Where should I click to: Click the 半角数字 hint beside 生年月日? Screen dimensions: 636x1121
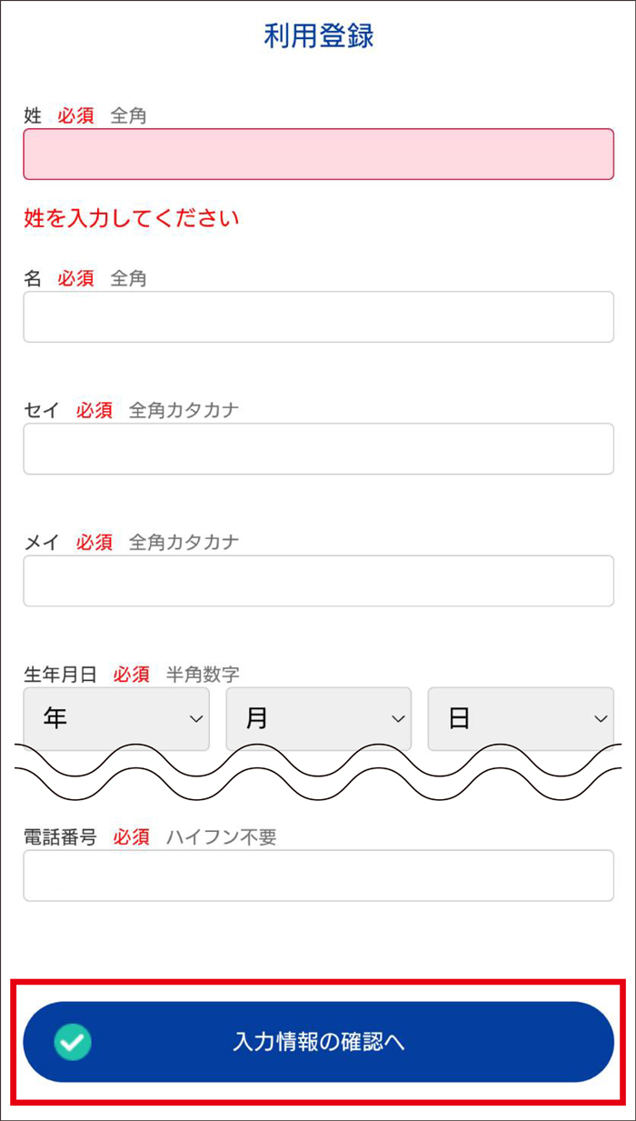[203, 674]
